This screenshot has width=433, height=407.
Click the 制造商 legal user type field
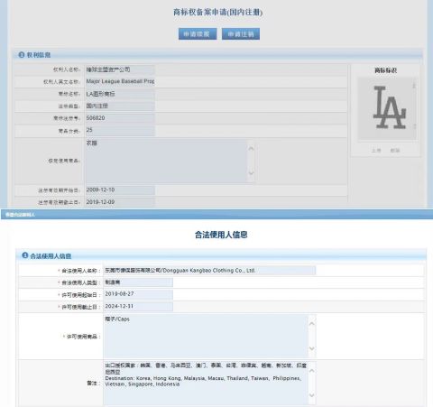click(138, 282)
